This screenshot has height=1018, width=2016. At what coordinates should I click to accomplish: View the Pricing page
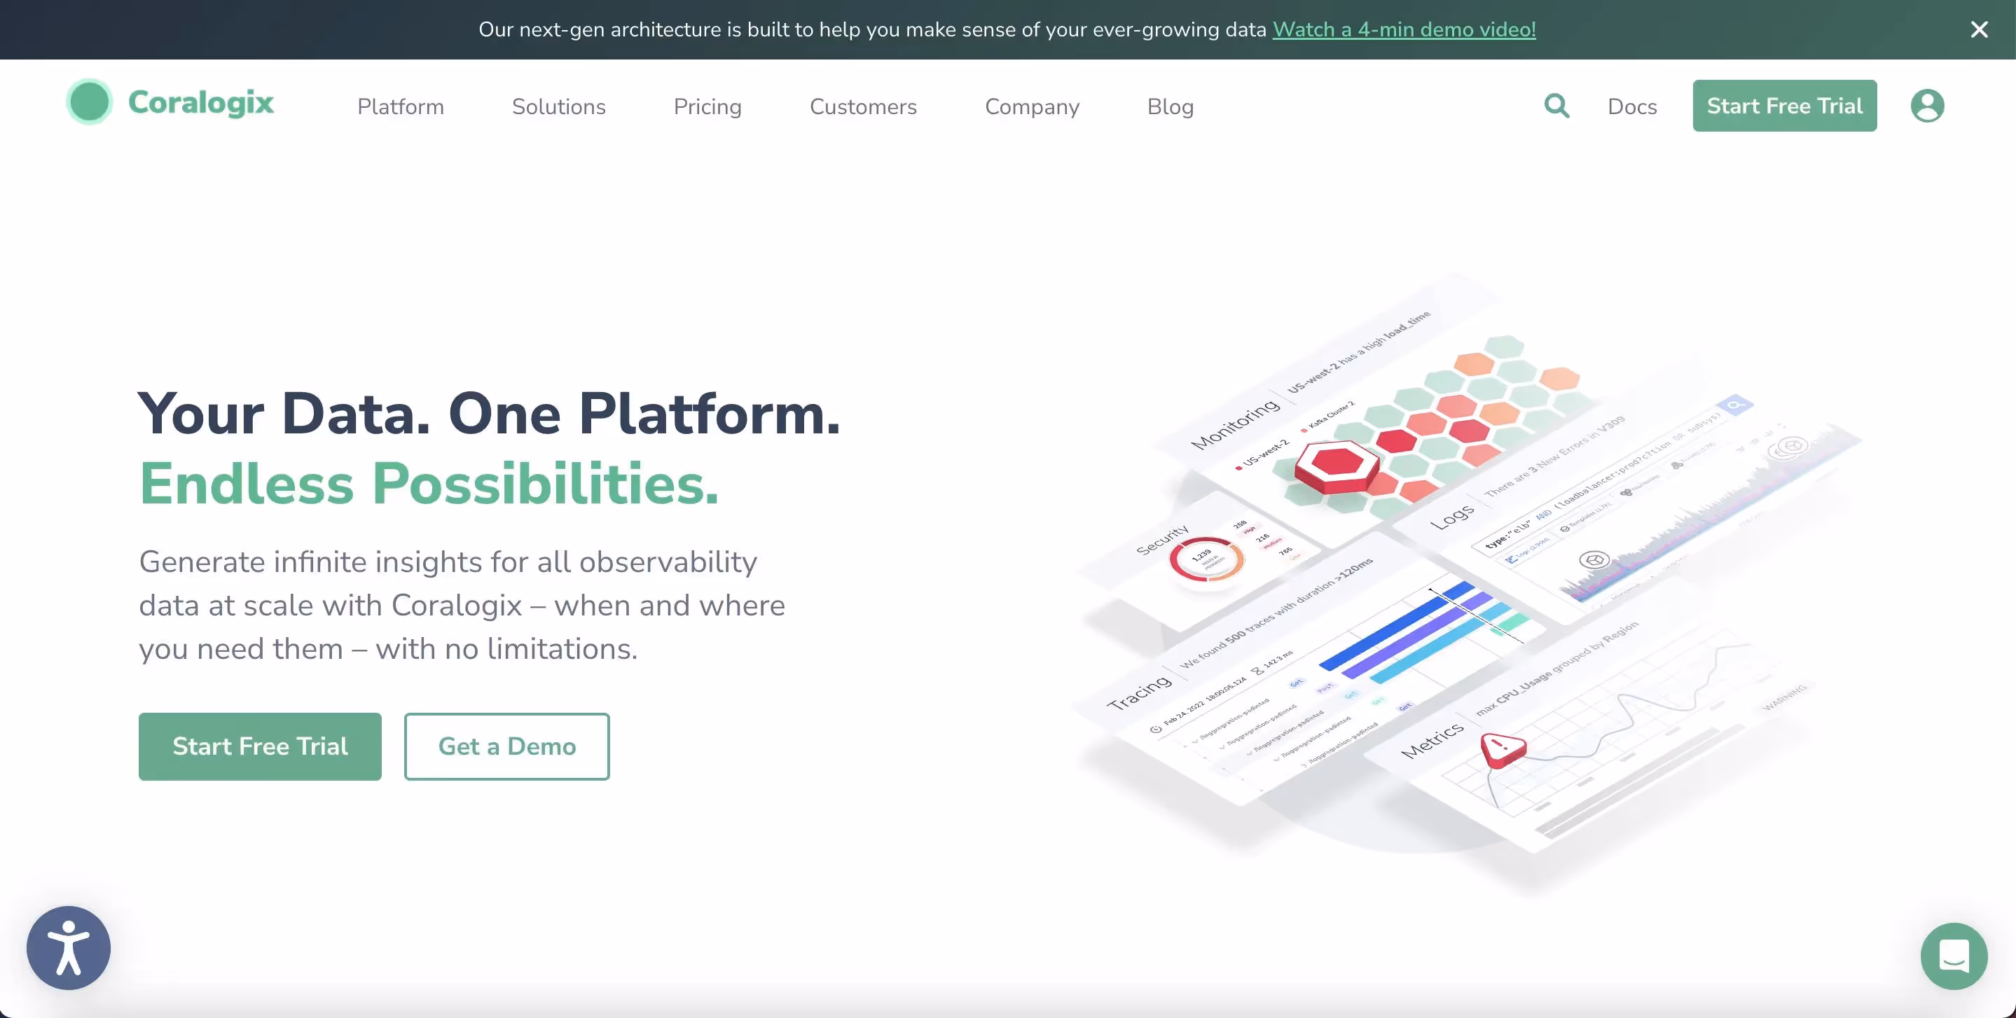pos(707,106)
